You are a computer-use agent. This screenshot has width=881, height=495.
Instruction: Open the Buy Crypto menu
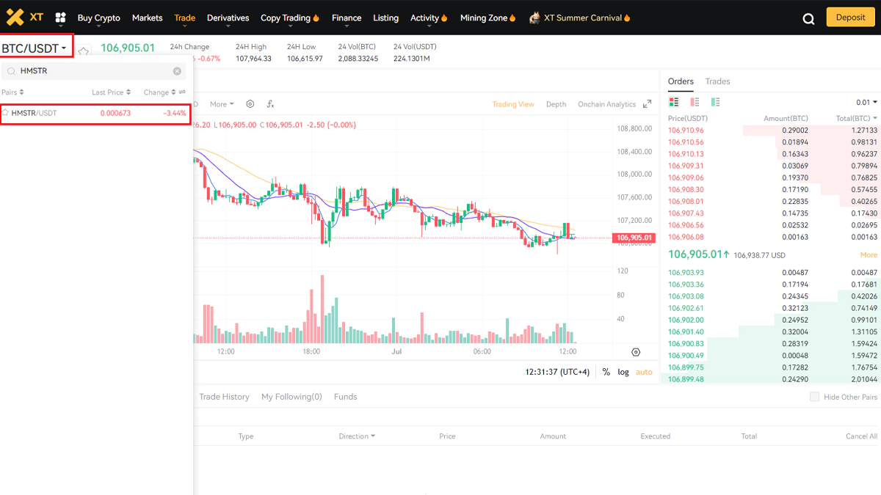(98, 18)
